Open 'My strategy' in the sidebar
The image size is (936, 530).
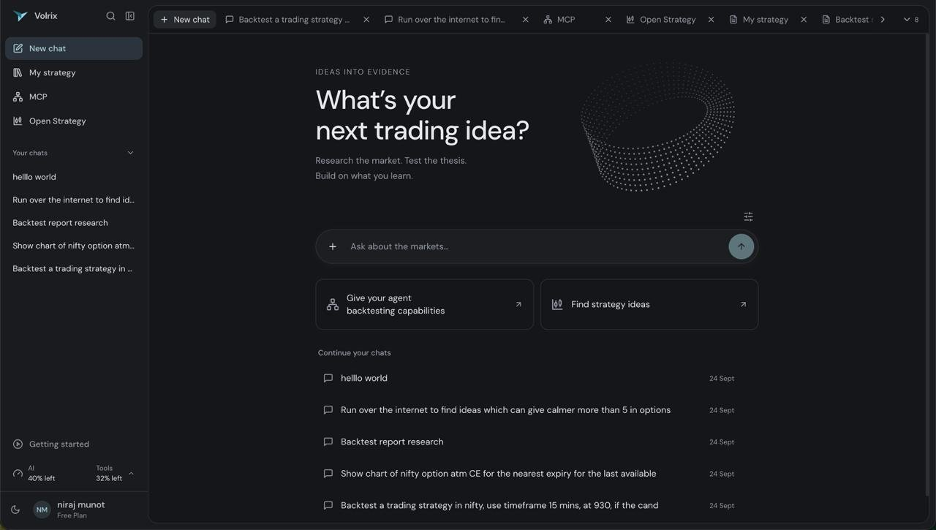pyautogui.click(x=74, y=72)
